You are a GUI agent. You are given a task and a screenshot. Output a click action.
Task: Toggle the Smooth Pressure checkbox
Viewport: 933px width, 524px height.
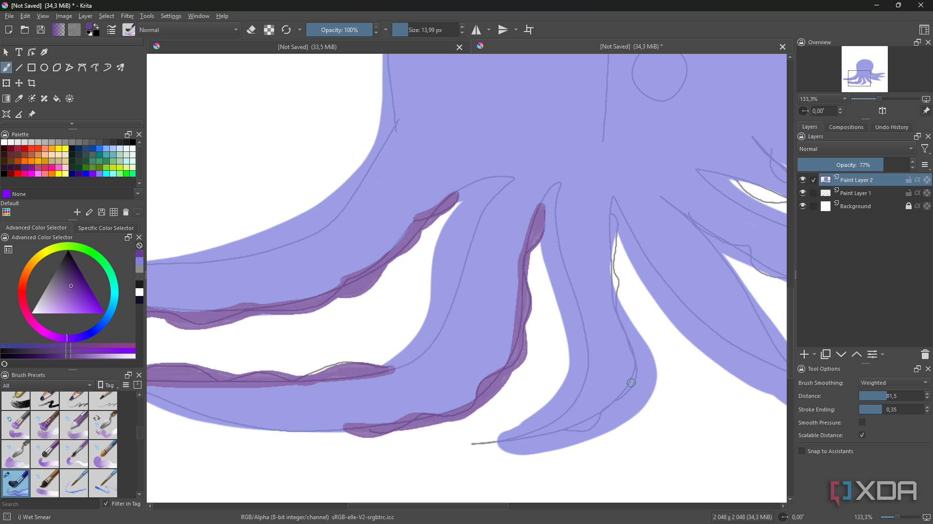click(x=862, y=422)
